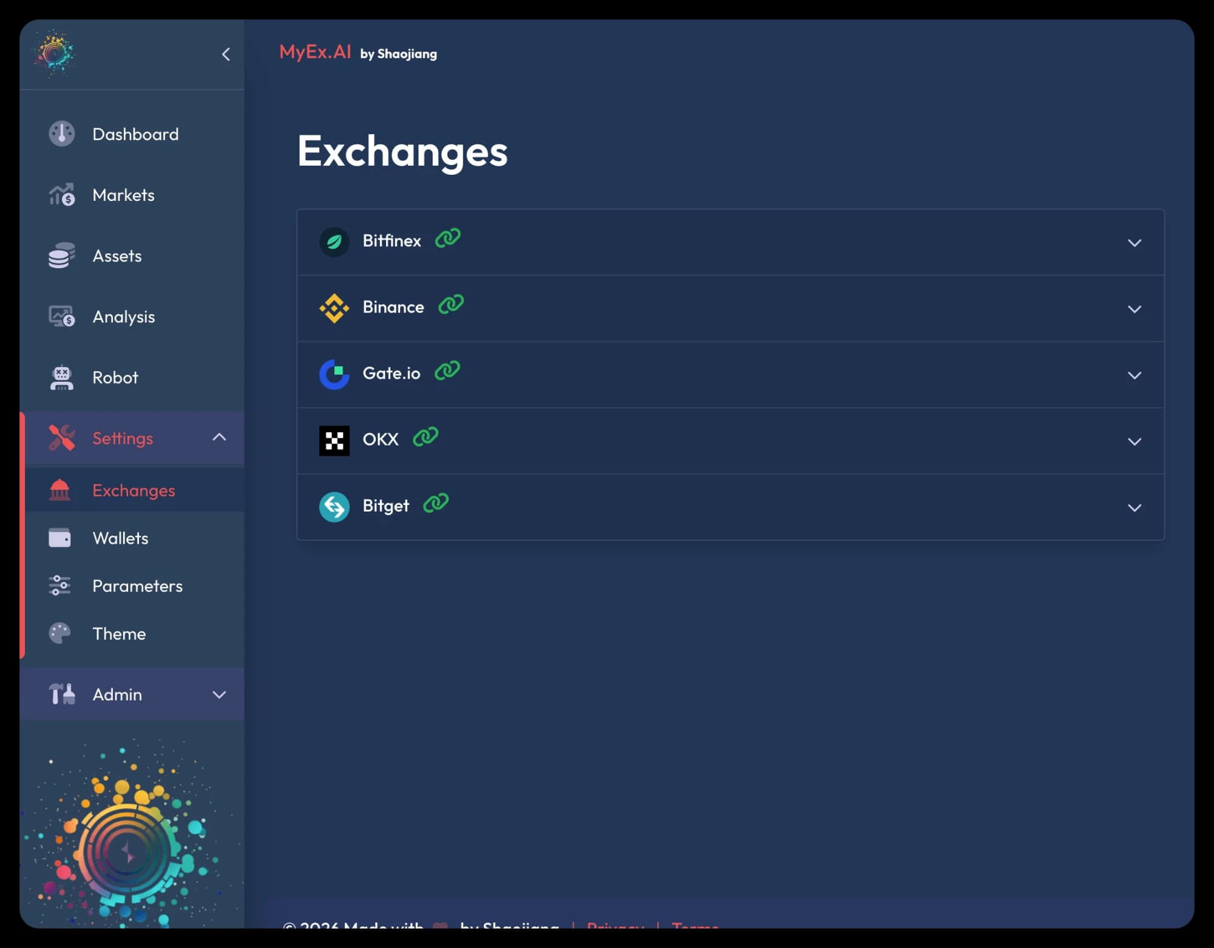Expand the Bitget row chevron
The image size is (1214, 948).
click(x=1134, y=507)
